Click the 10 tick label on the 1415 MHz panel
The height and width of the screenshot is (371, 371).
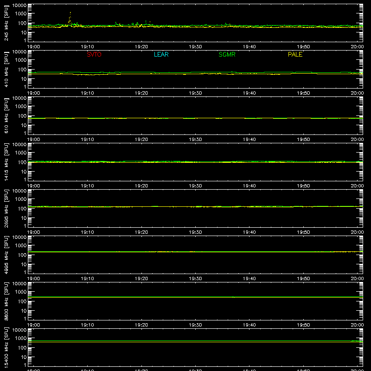[x=24, y=172]
